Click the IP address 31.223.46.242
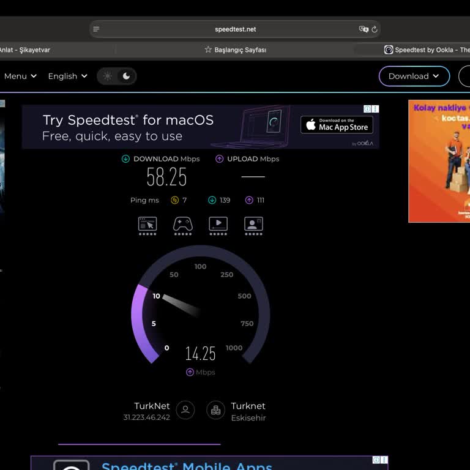Viewport: 470px width, 470px height. click(x=147, y=417)
